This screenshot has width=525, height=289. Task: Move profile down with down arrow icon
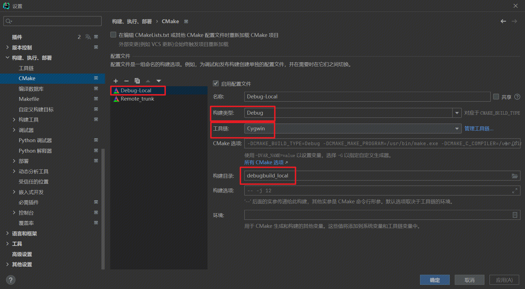159,81
